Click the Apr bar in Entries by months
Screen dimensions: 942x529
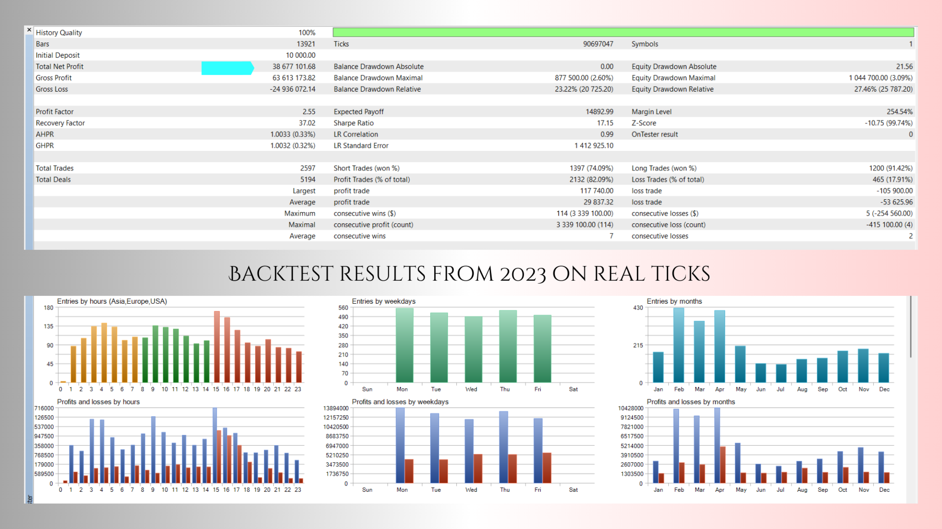coord(720,346)
